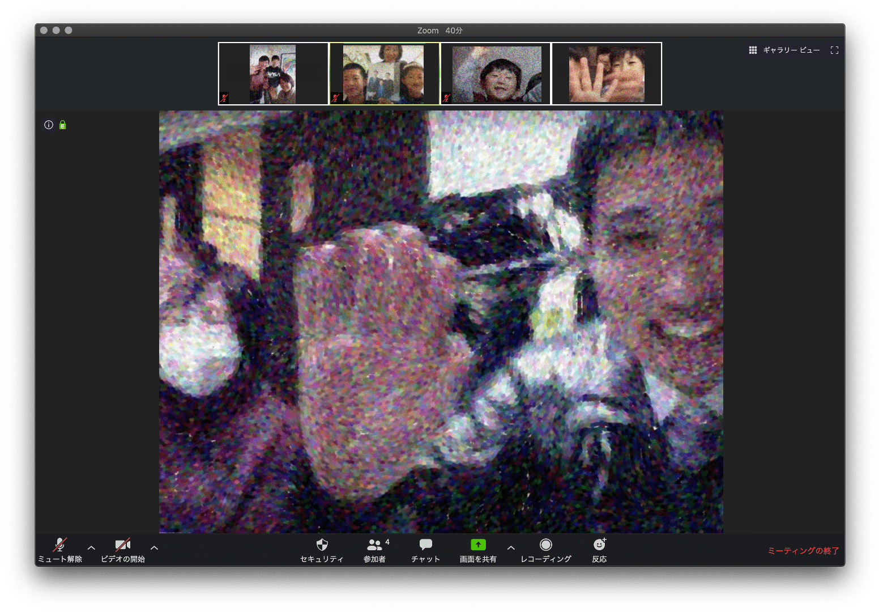Expand video options arrow next to ビデオの開始
The image size is (879, 612).
coord(154,548)
